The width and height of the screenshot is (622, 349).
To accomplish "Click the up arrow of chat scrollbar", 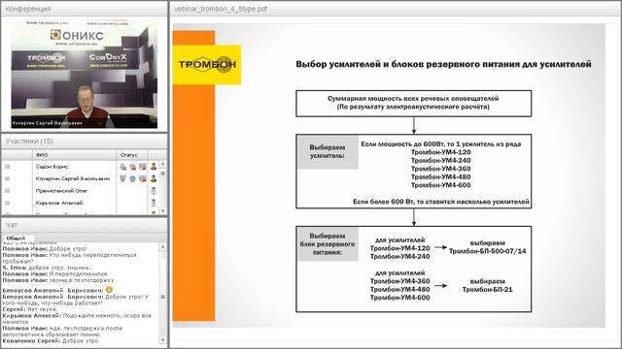I will pos(162,247).
